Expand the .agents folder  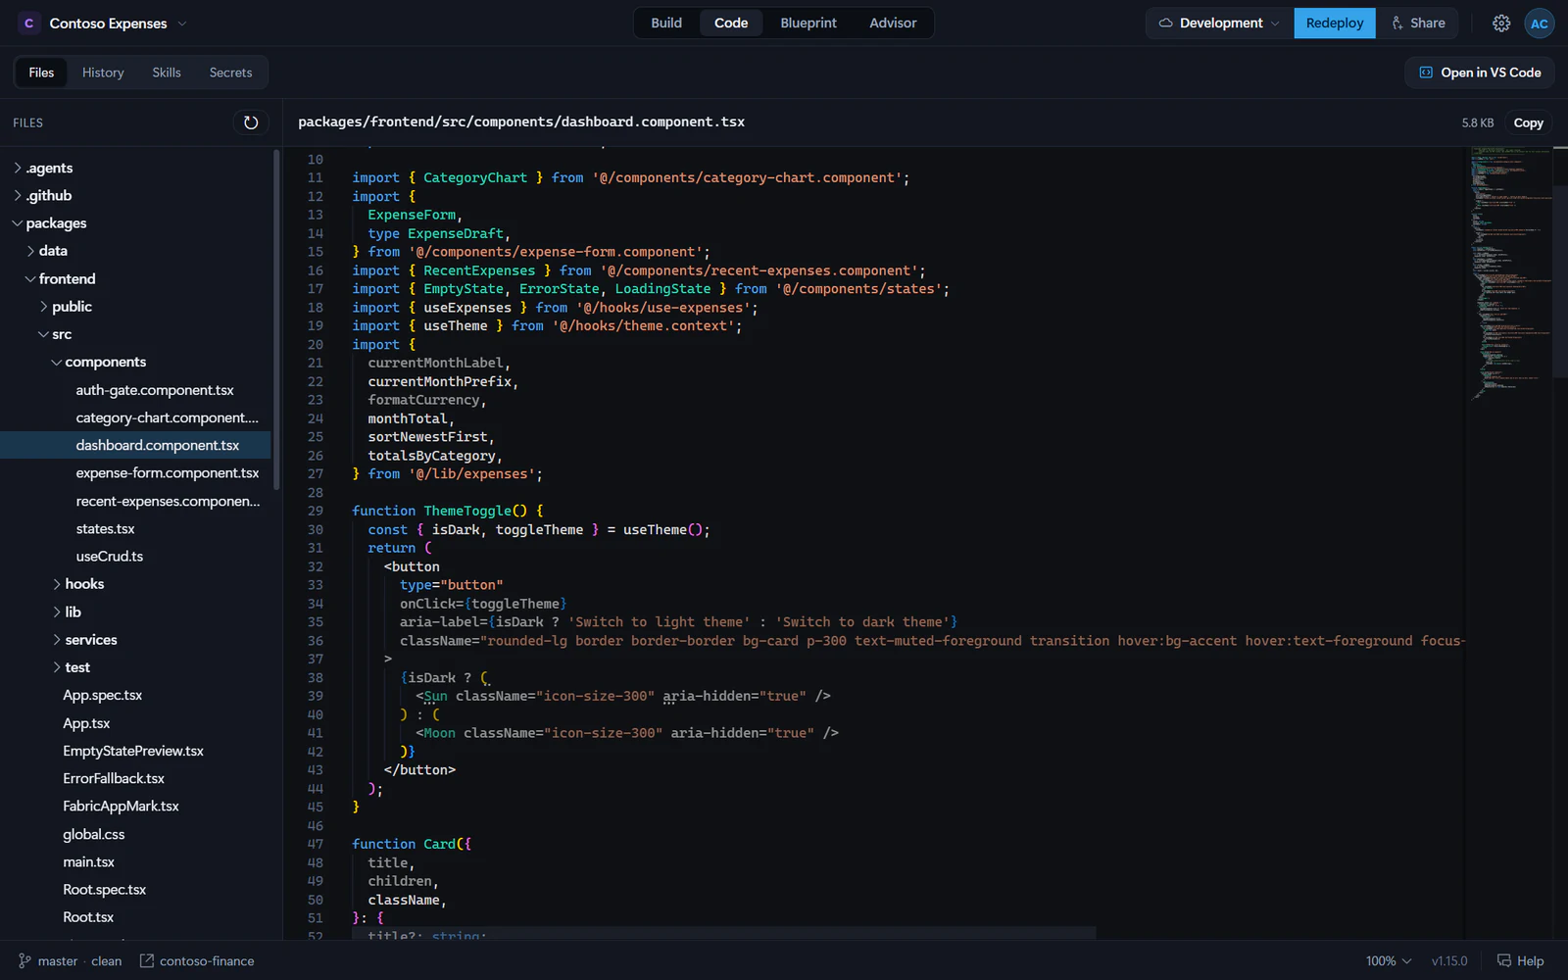18,169
